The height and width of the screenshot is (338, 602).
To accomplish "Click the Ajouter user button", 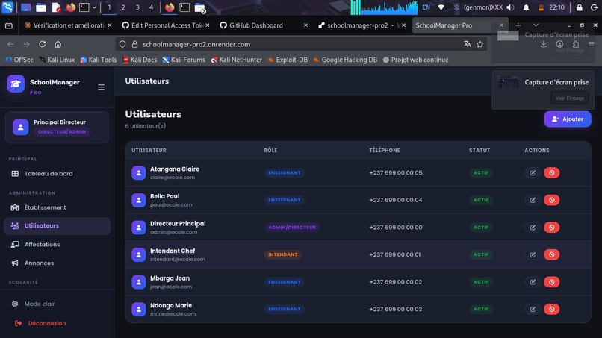I will point(568,119).
